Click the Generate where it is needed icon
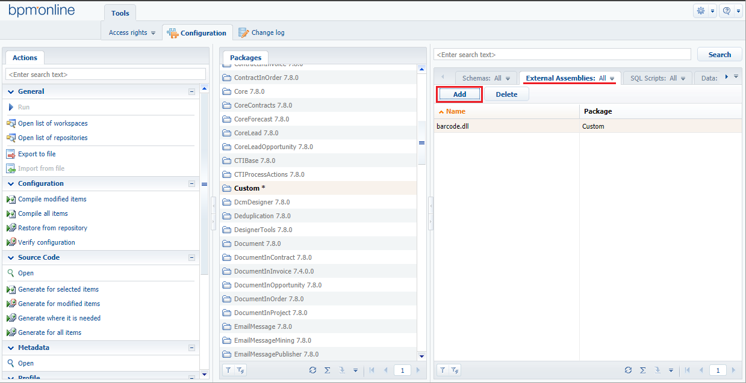The height and width of the screenshot is (383, 746). coord(11,318)
